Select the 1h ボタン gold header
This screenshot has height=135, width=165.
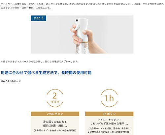tap(109, 114)
